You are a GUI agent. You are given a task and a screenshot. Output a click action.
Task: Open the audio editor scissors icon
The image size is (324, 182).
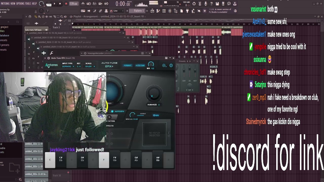coord(200,4)
